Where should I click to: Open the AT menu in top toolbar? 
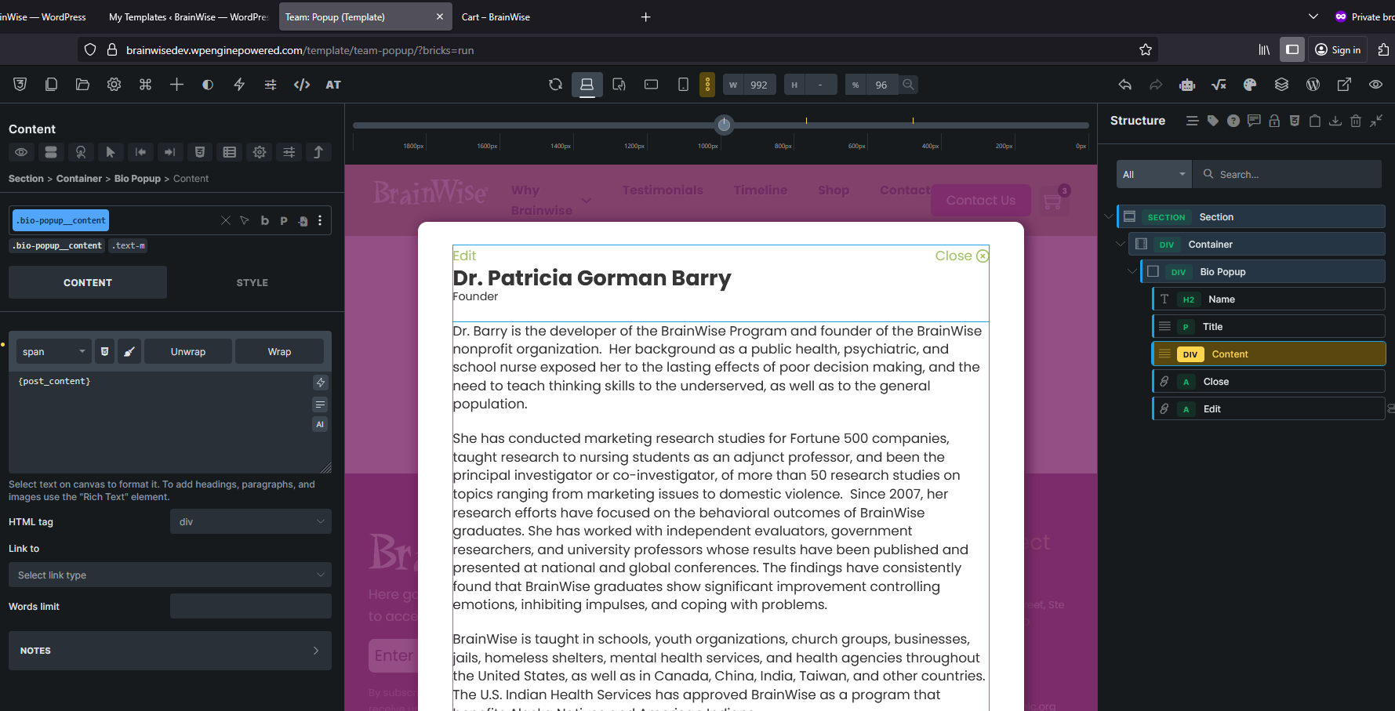tap(333, 85)
